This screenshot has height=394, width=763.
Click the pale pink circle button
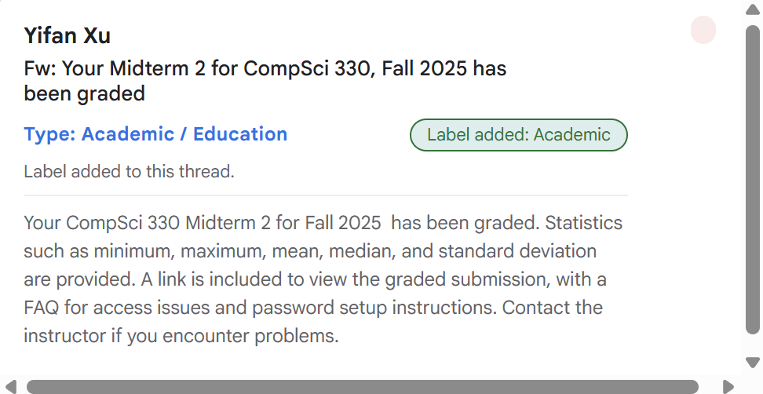pyautogui.click(x=703, y=31)
